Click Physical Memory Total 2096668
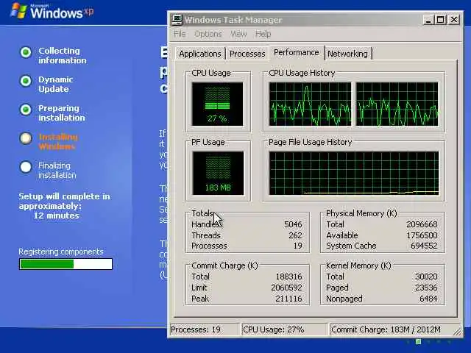Viewport: 471px width, 353px height. (422, 224)
